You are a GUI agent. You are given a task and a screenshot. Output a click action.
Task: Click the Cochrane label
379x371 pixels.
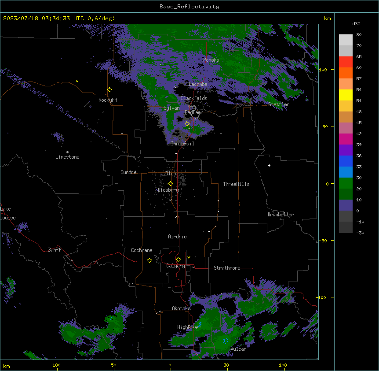click(x=142, y=250)
